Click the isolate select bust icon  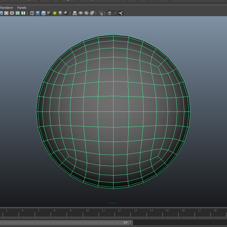click(75, 13)
